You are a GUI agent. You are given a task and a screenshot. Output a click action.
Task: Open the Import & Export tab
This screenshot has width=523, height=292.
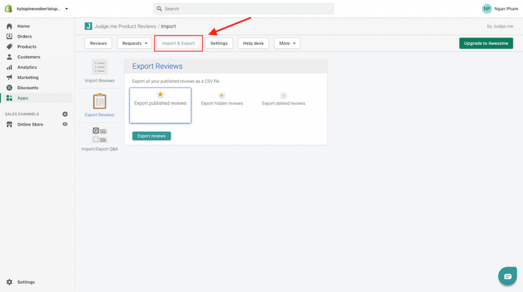click(x=178, y=43)
